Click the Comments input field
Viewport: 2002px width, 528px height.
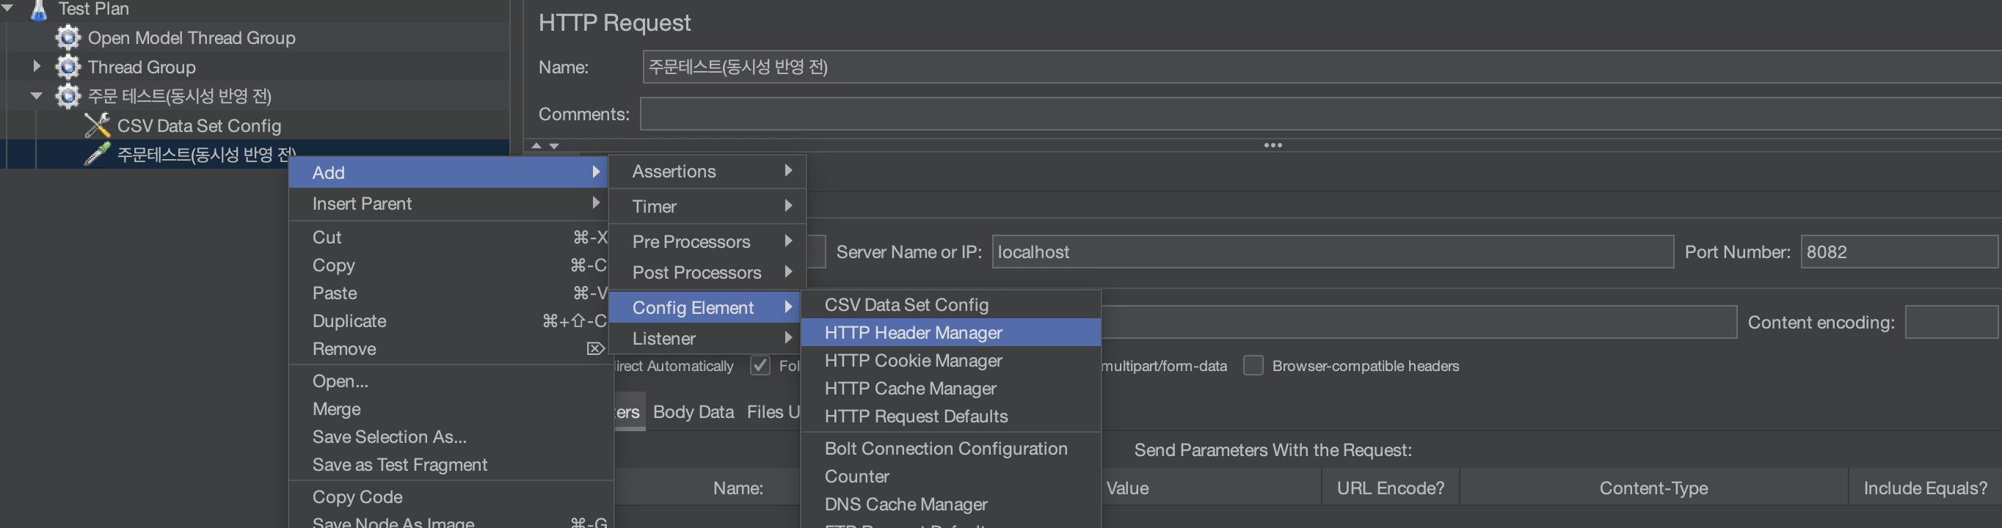point(1321,114)
